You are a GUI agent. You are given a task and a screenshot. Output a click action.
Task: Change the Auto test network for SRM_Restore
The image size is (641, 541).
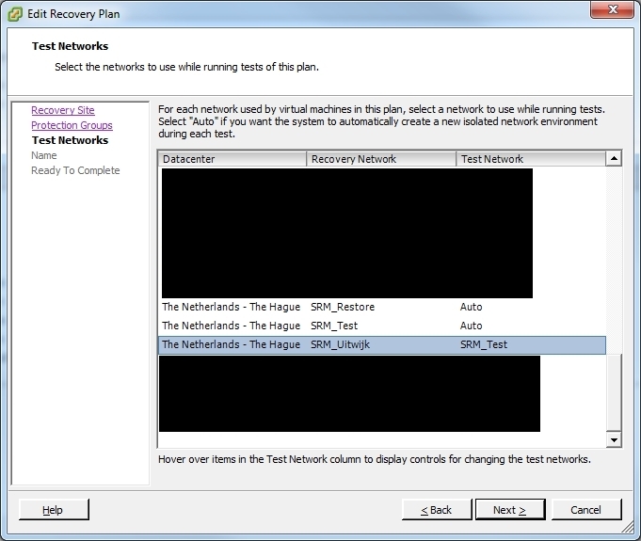pyautogui.click(x=472, y=307)
